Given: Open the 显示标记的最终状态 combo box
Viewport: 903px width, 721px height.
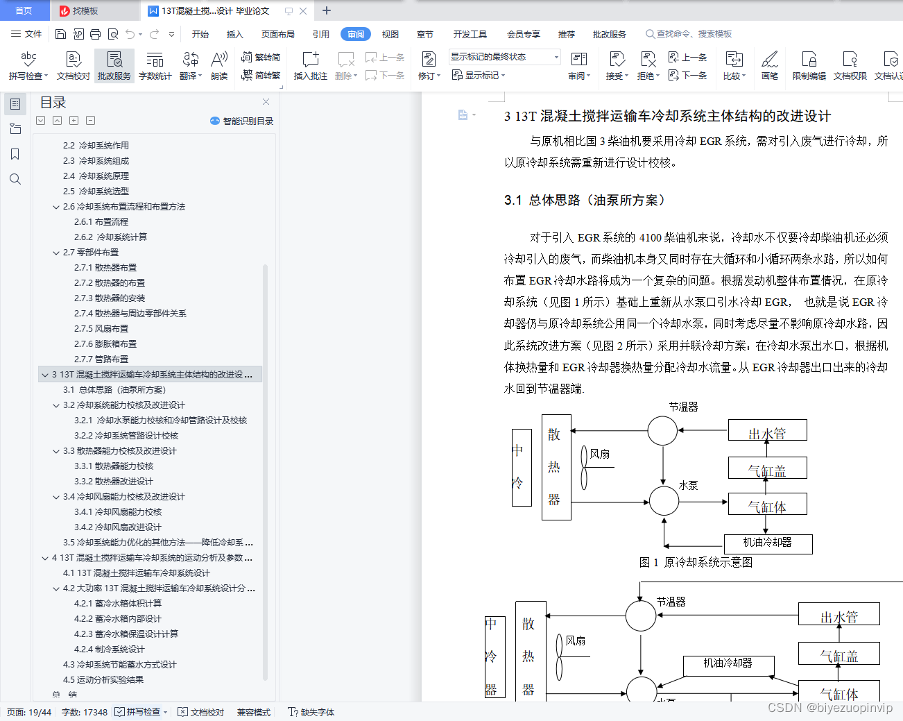Looking at the screenshot, I should (x=504, y=57).
